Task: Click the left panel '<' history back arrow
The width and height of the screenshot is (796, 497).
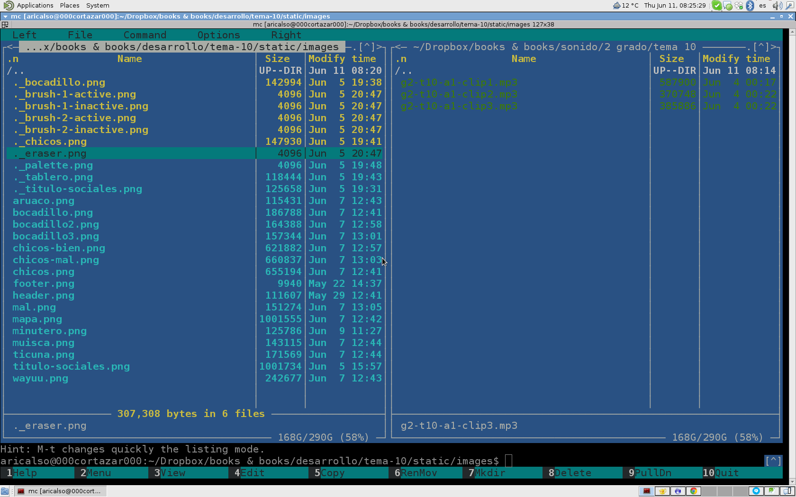Action: (10, 47)
